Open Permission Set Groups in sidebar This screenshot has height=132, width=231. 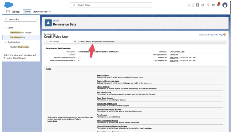(x=21, y=32)
